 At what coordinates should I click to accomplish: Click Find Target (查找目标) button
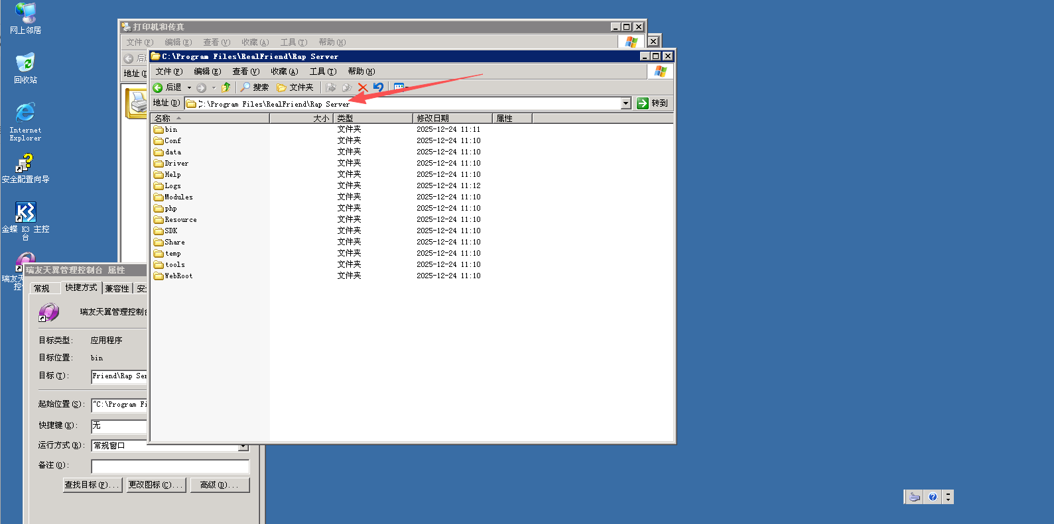point(92,486)
